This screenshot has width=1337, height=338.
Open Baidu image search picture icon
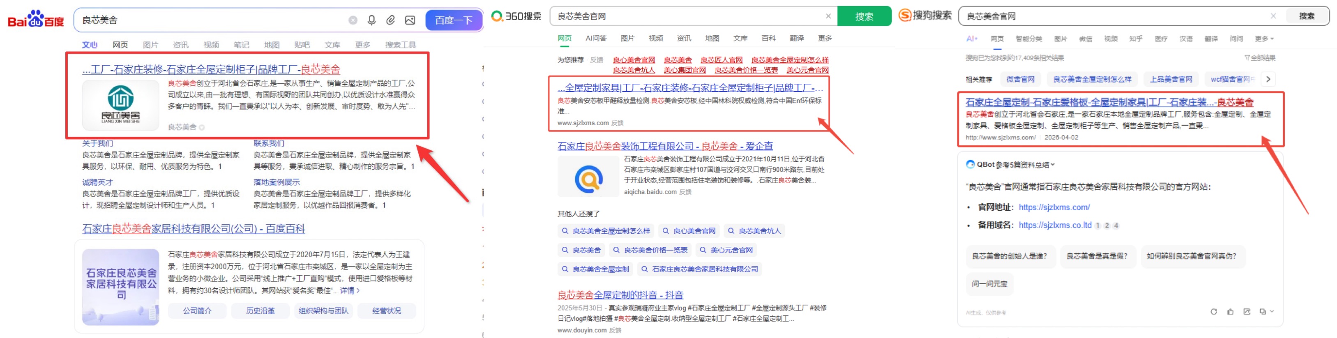[x=410, y=20]
